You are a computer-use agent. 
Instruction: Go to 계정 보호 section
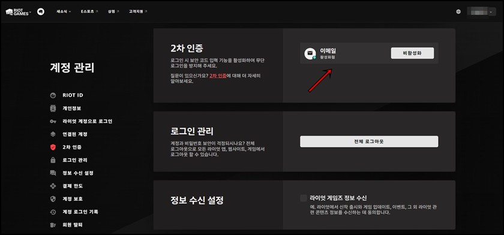73,199
